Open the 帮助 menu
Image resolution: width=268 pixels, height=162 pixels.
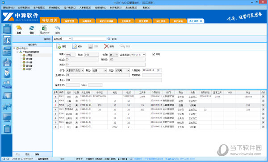coord(147,8)
